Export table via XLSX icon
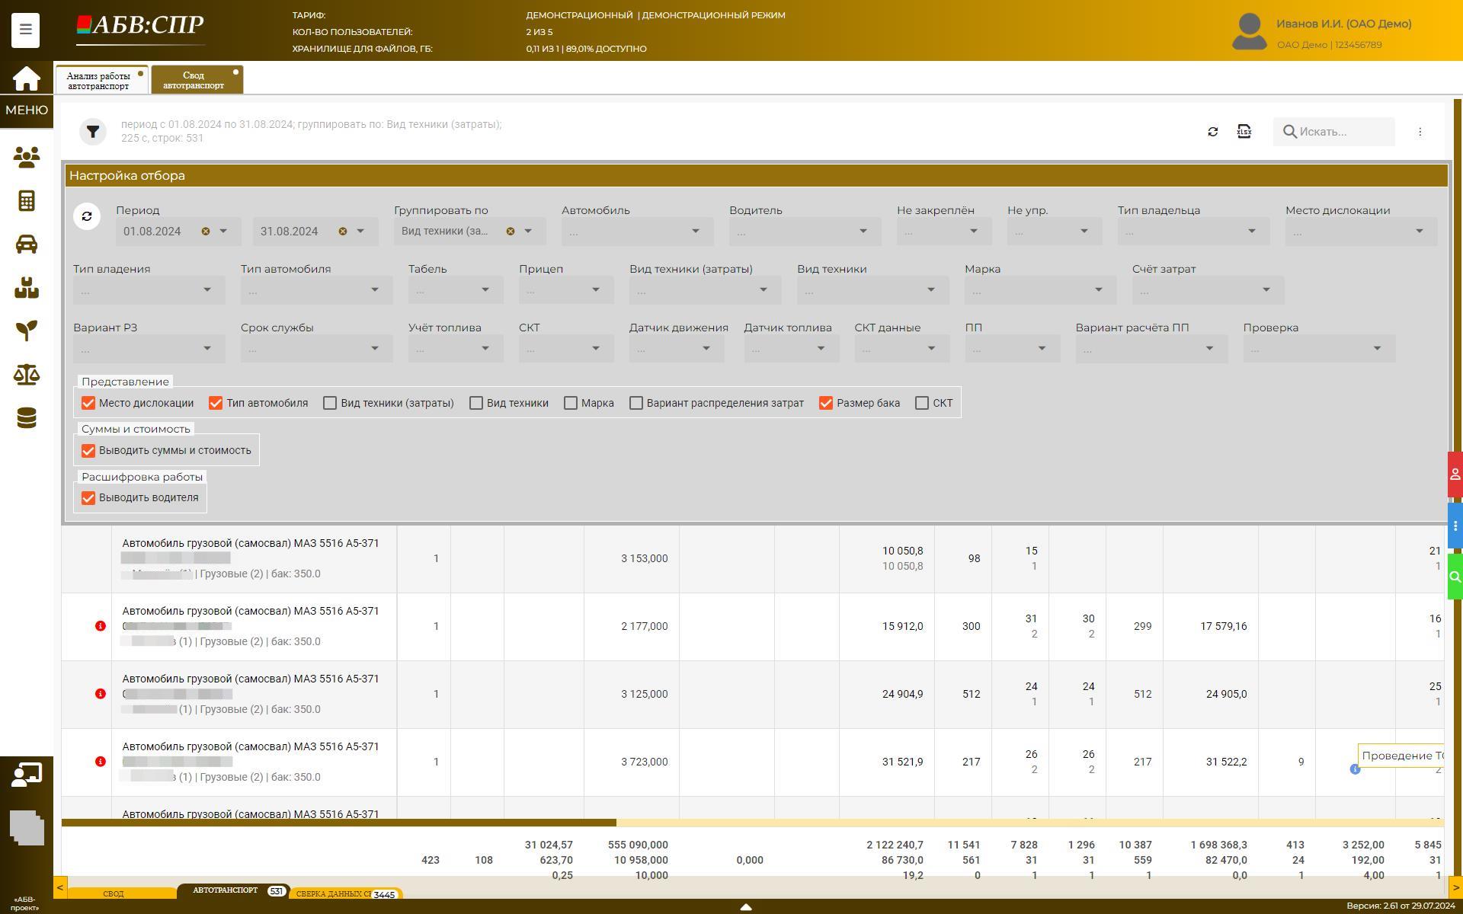Screen dimensions: 1463x914 (x=1244, y=132)
